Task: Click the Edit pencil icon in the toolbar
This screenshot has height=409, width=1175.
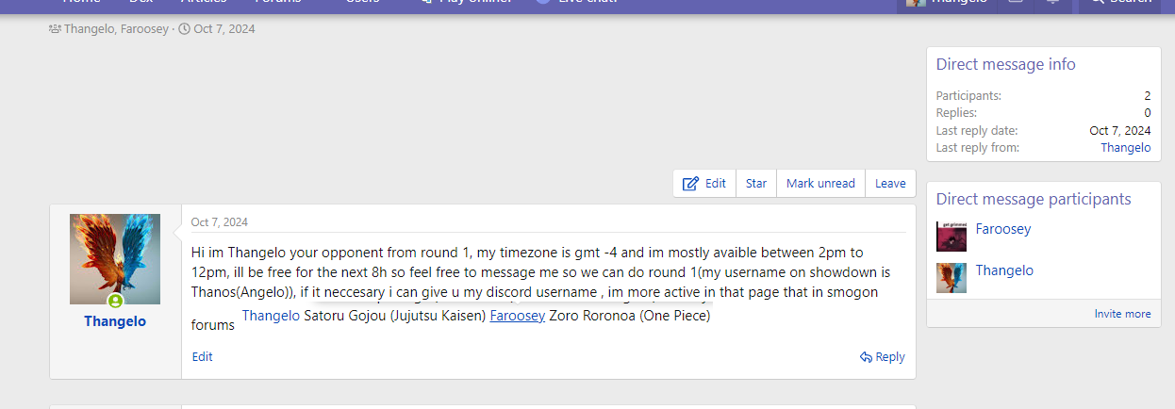Action: coord(691,184)
